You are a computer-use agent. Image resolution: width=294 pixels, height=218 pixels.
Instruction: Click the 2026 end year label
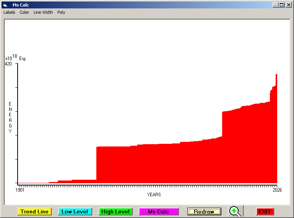click(277, 190)
